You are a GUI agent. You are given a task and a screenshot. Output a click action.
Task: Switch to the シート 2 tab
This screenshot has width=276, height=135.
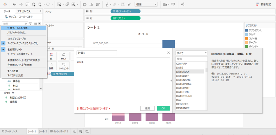pos(43,131)
